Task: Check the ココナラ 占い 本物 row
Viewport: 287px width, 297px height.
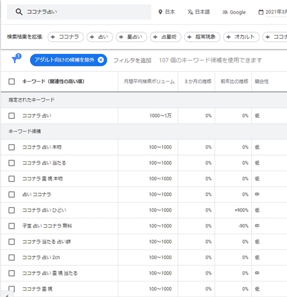Action: click(11, 147)
